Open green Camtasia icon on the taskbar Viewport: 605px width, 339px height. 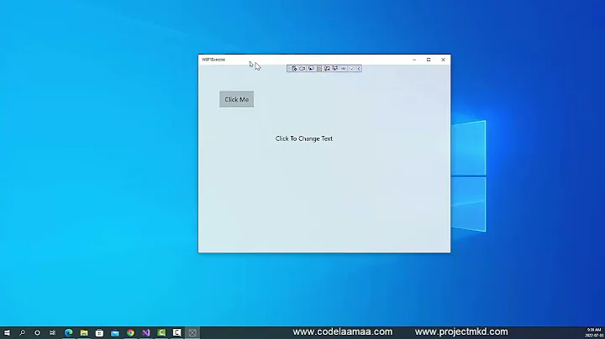(x=161, y=332)
